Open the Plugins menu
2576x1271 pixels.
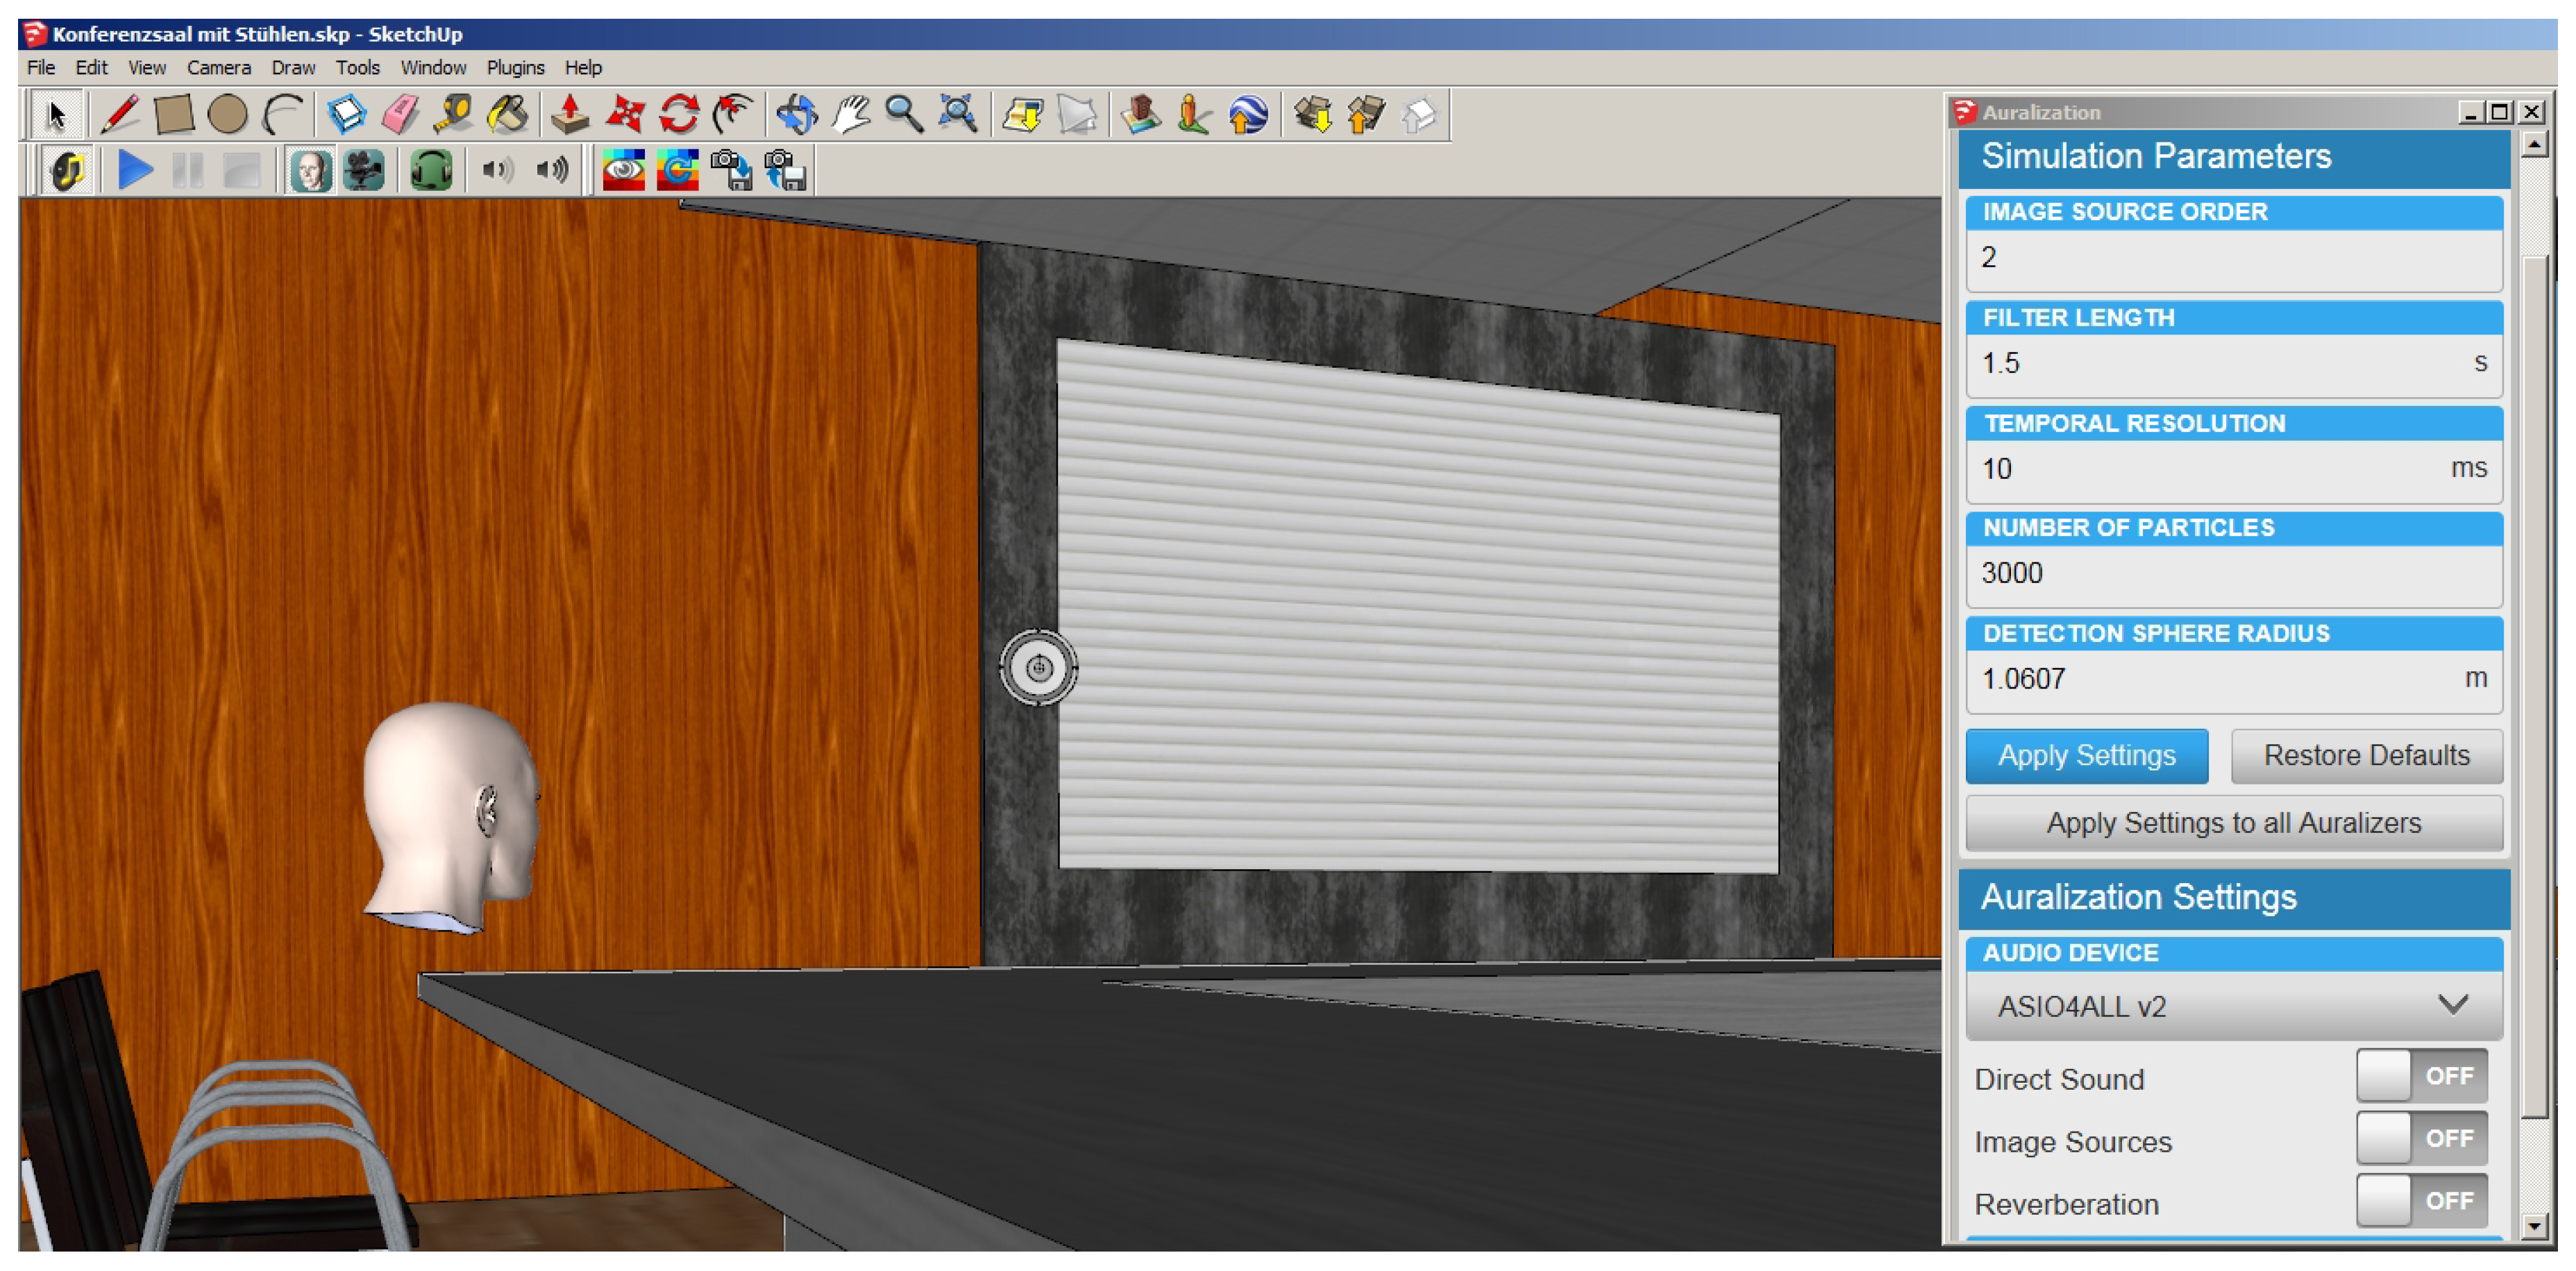click(515, 67)
